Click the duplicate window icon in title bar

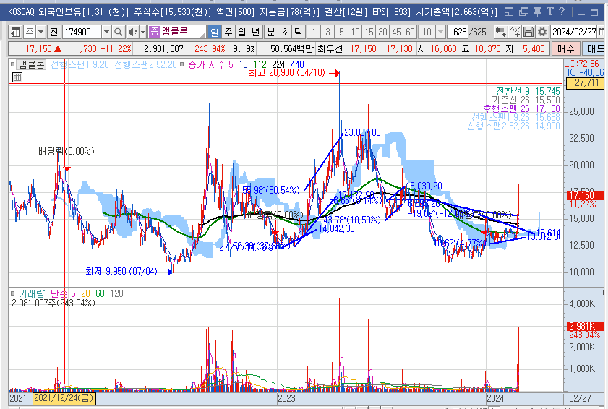tap(524, 12)
